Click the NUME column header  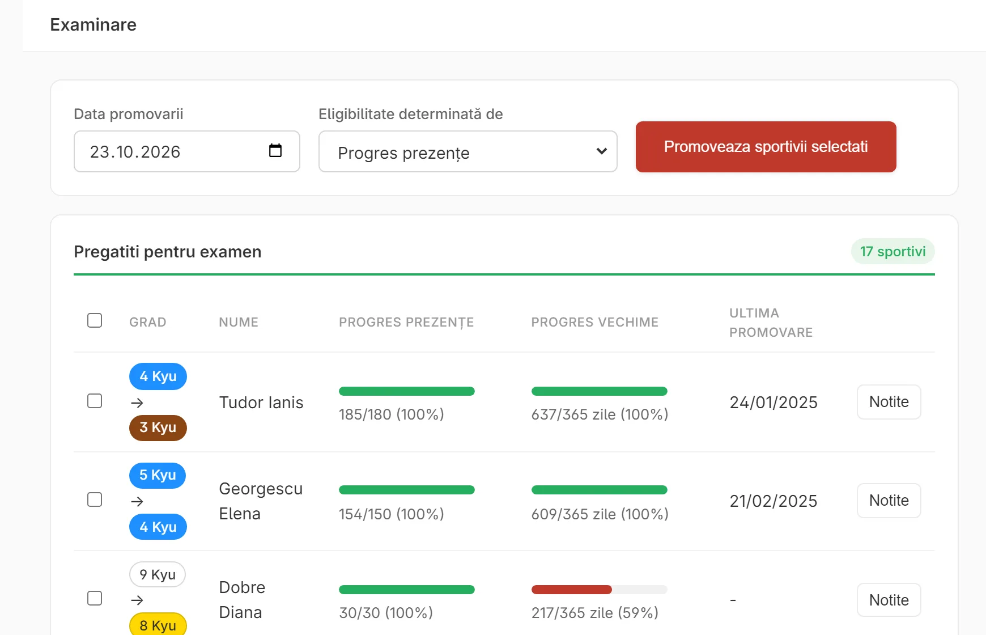(x=239, y=322)
